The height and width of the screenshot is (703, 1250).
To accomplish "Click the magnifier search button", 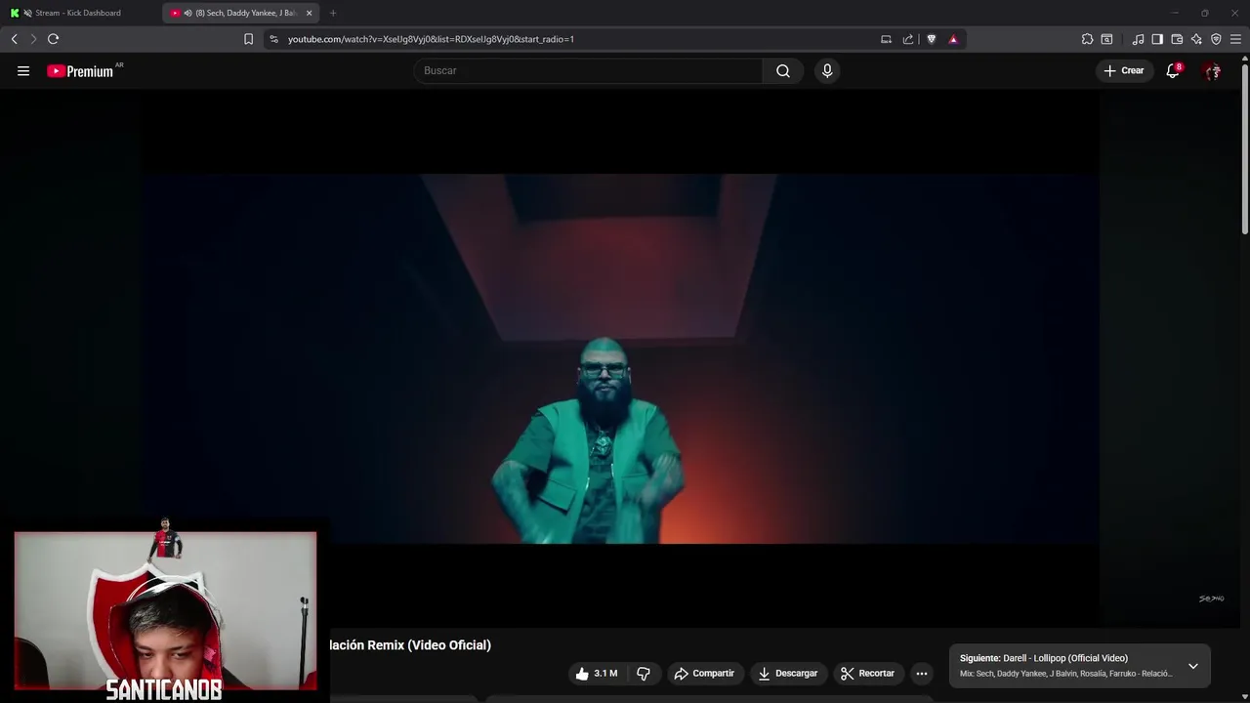I will pos(783,71).
